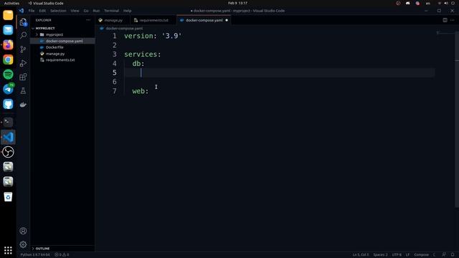Click the "version: '3.9'" line

coord(153,36)
